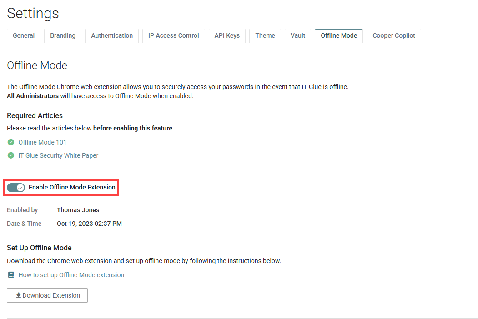Image resolution: width=478 pixels, height=319 pixels.
Task: Click the Date & Time label
Action: (24, 224)
